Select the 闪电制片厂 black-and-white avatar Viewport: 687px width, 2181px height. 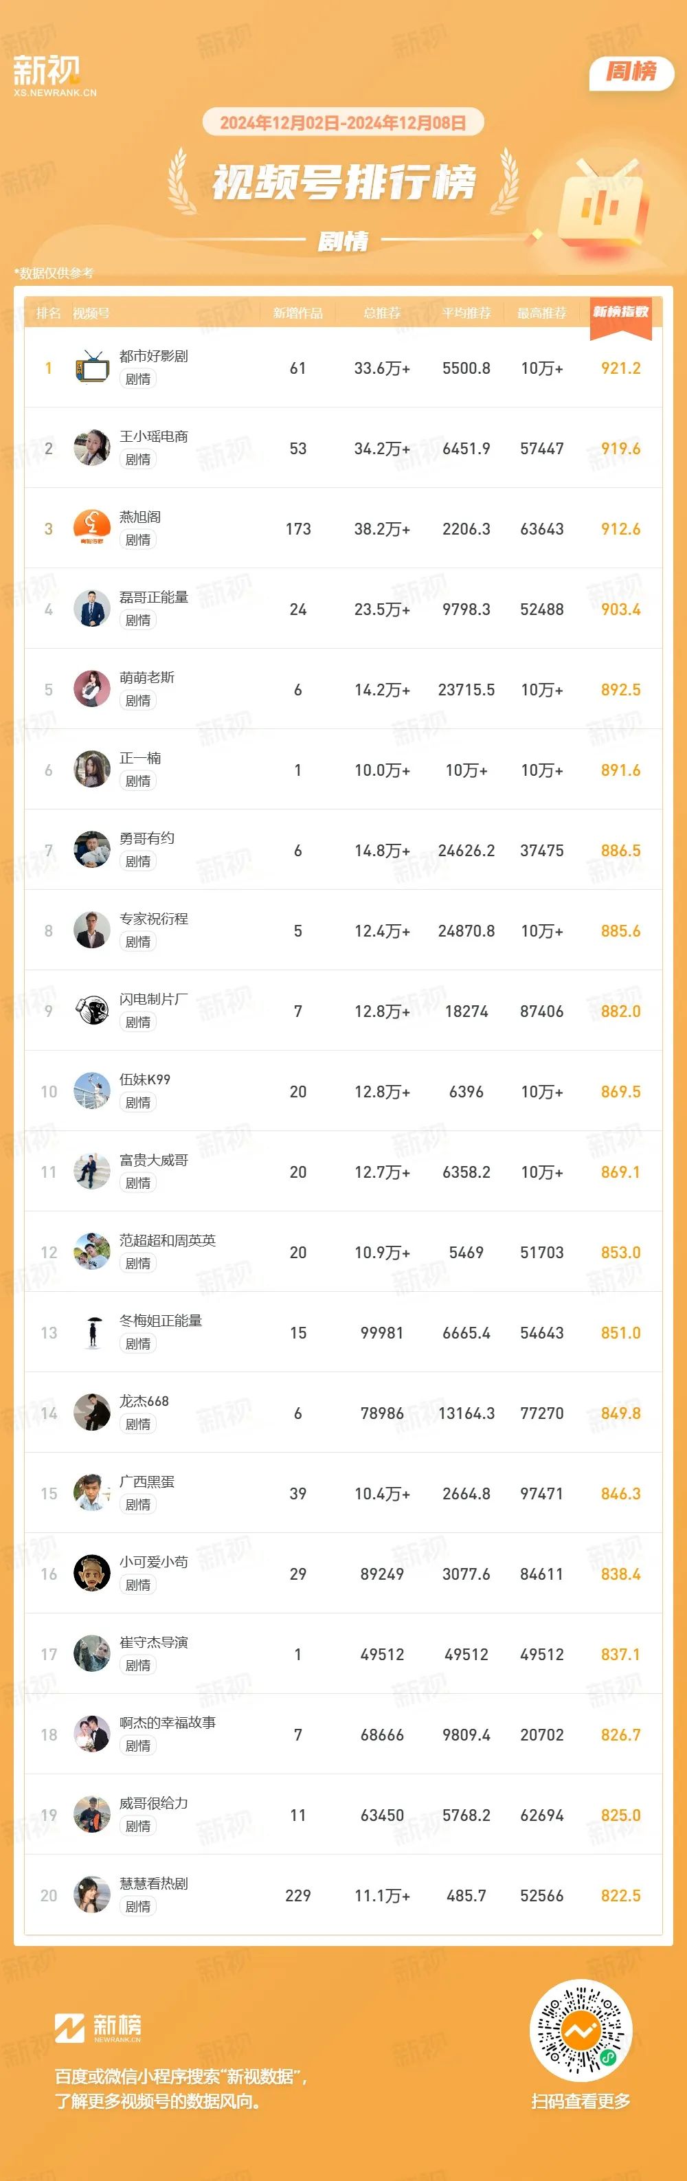point(91,1011)
